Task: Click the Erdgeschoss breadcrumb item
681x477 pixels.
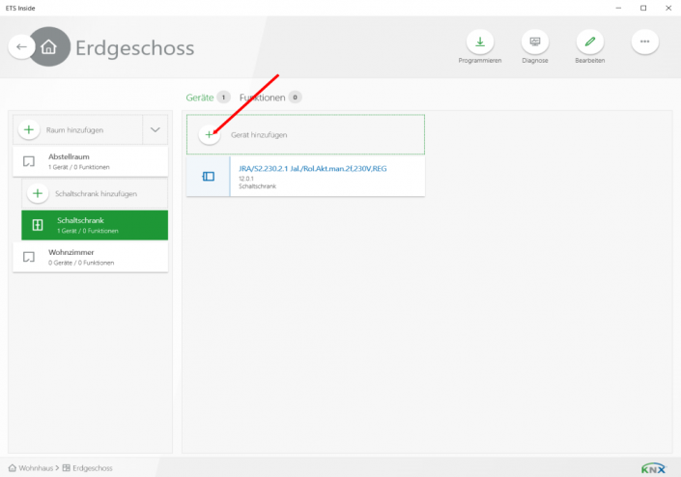Action: (93, 467)
